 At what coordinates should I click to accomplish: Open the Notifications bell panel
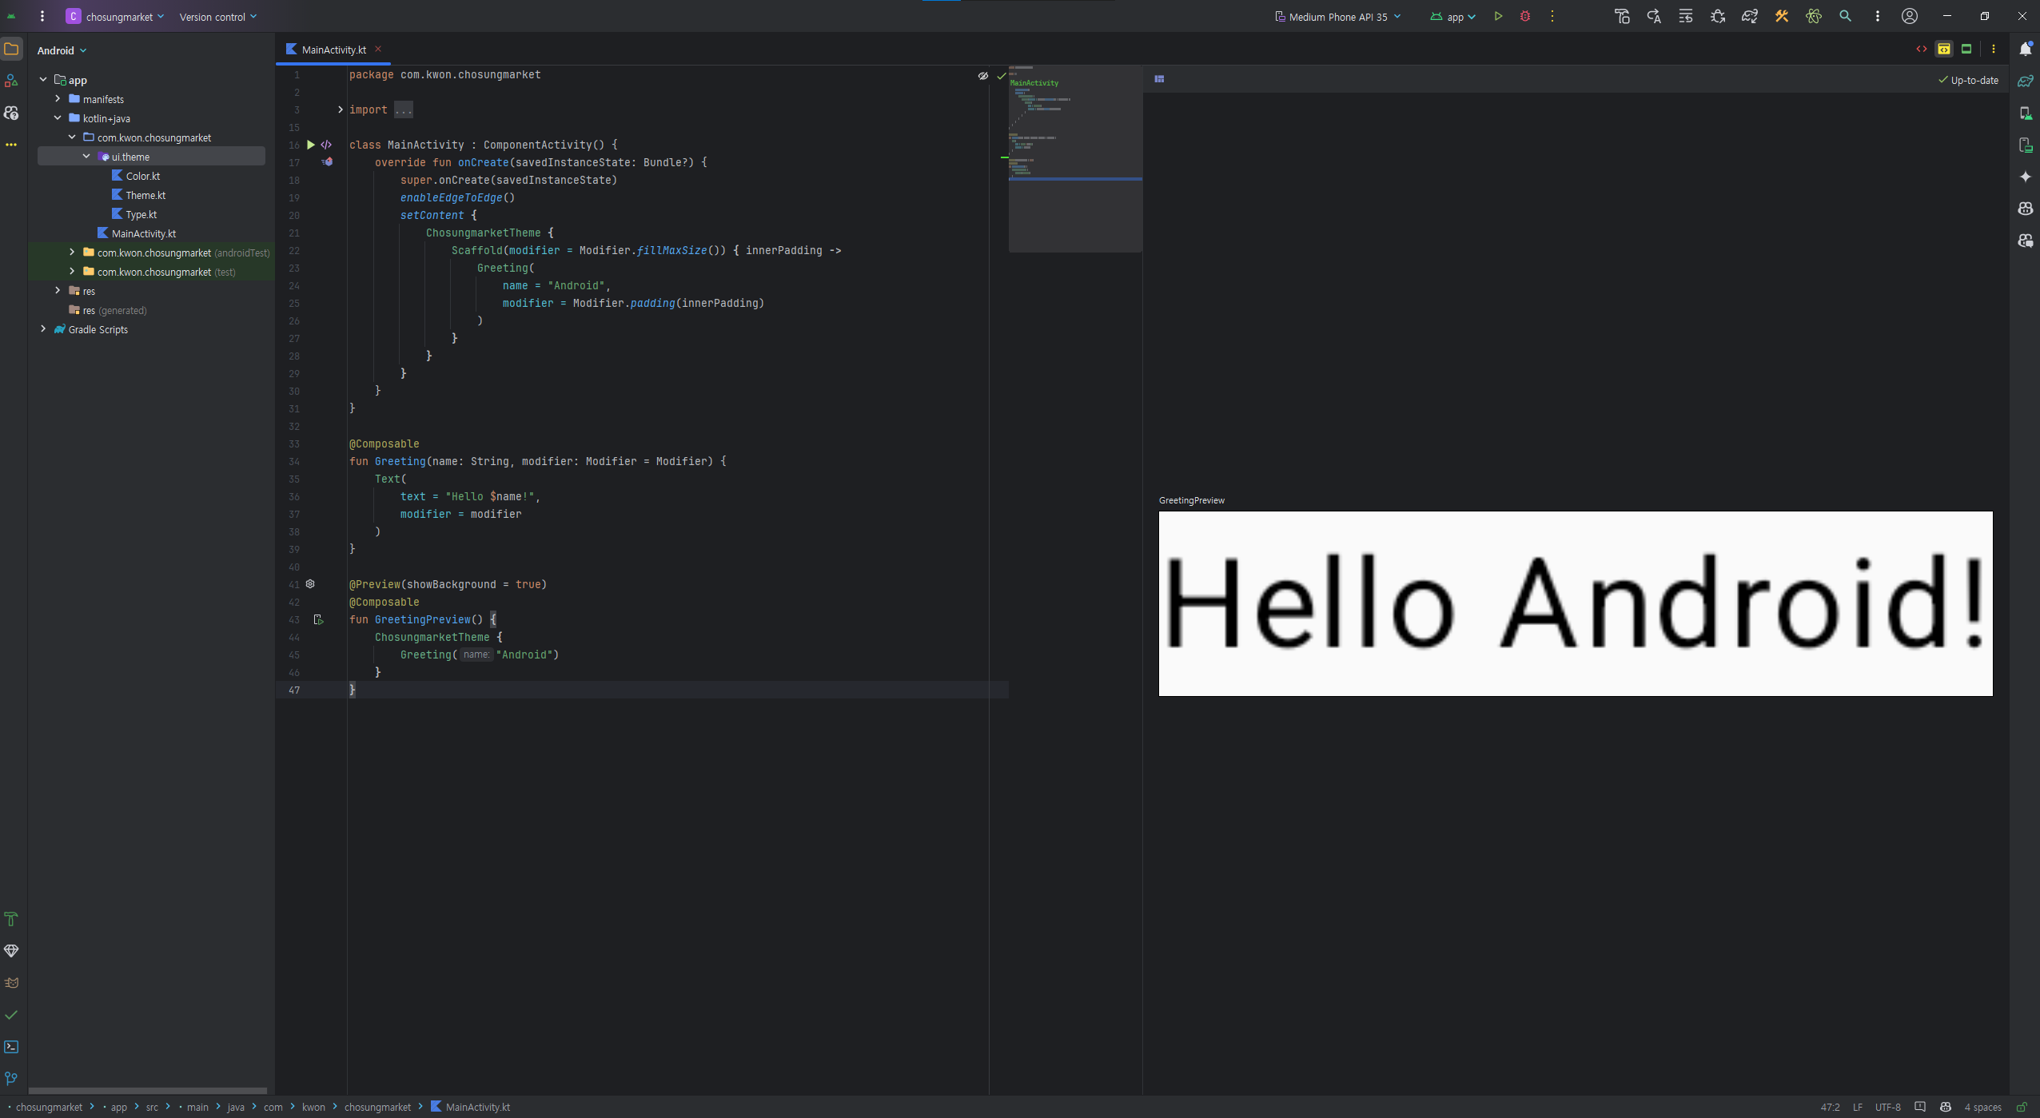(x=2025, y=50)
